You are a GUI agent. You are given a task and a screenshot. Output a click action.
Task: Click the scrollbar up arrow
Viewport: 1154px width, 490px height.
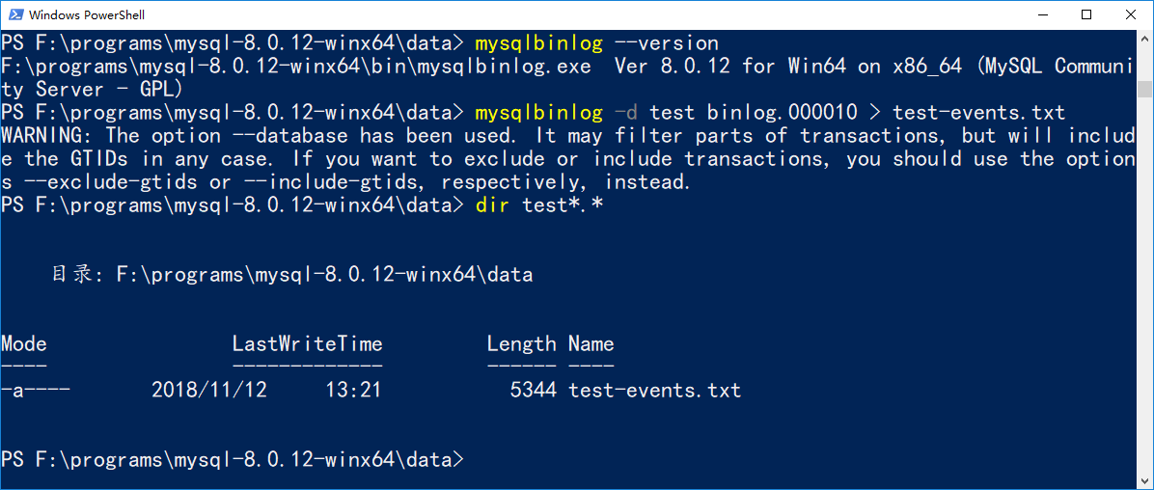(x=1144, y=41)
